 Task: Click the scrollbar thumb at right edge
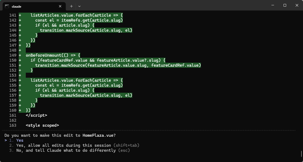301,154
